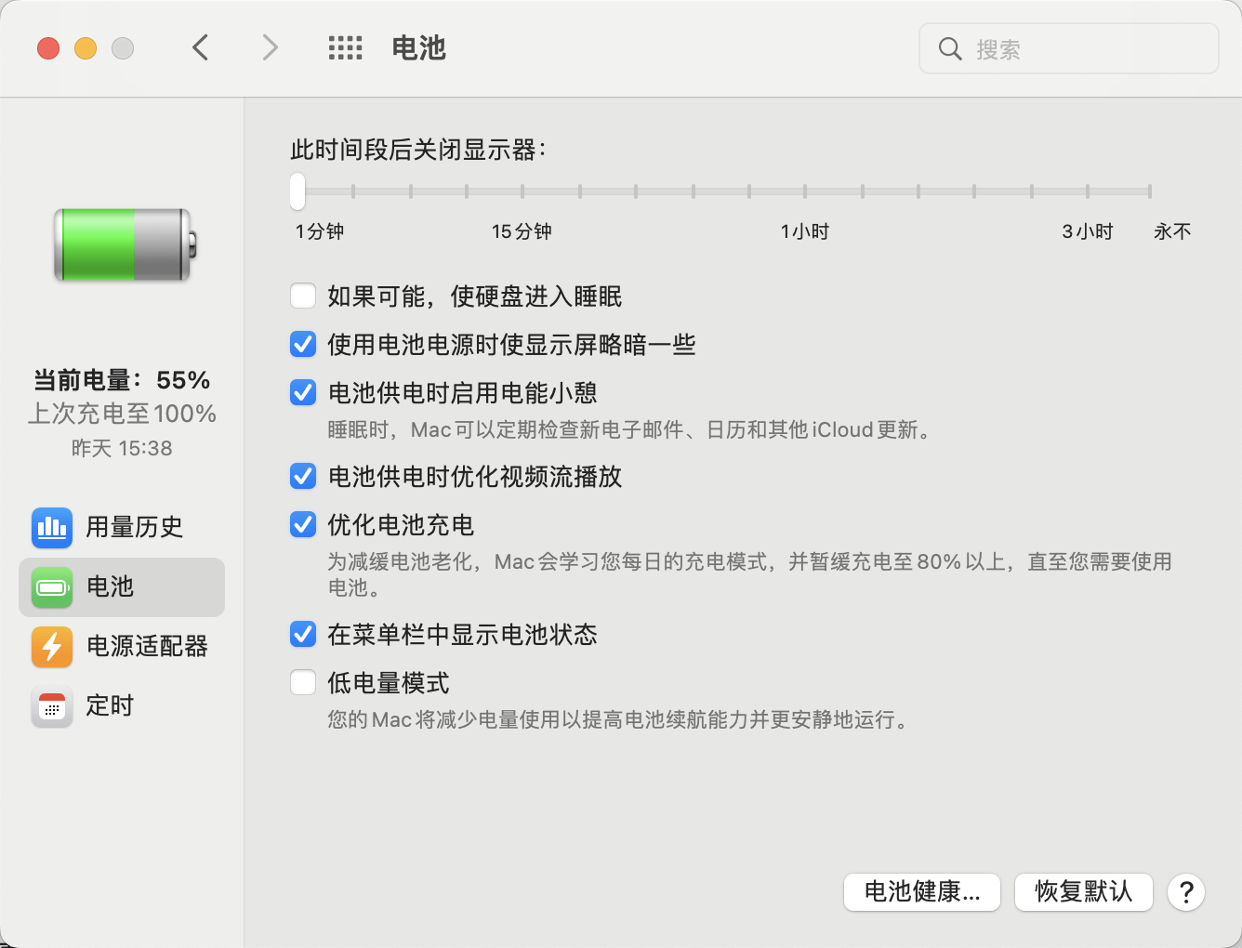Image resolution: width=1242 pixels, height=948 pixels.
Task: Select 电源适配器 in the sidebar
Action: pyautogui.click(x=146, y=646)
